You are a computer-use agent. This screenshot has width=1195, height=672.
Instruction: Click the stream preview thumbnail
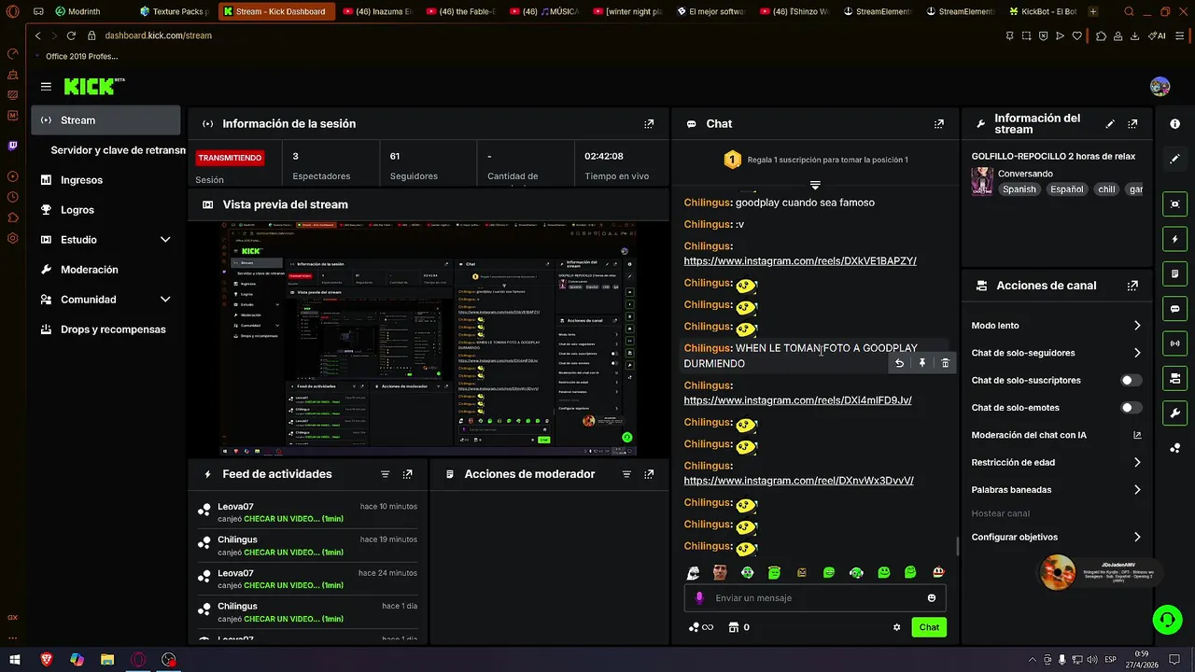coord(429,339)
